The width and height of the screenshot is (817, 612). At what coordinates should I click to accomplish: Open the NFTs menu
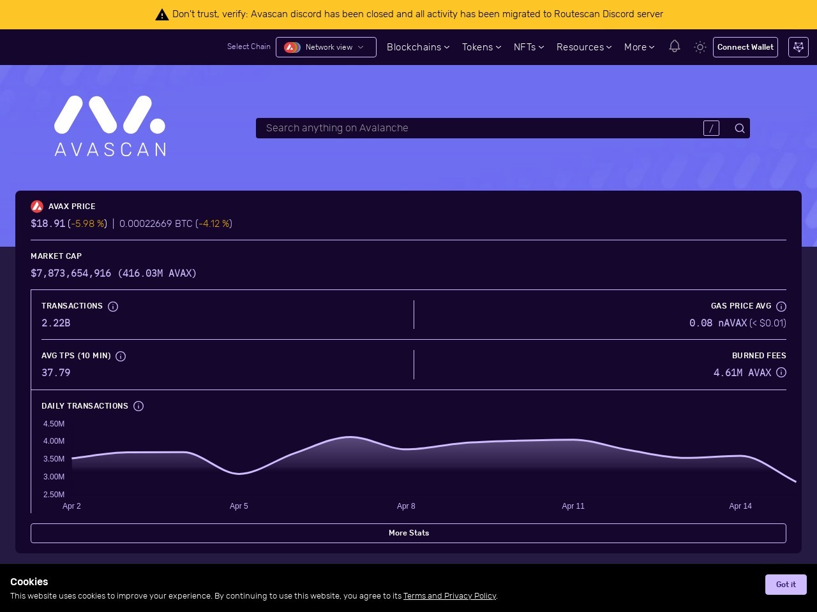528,47
